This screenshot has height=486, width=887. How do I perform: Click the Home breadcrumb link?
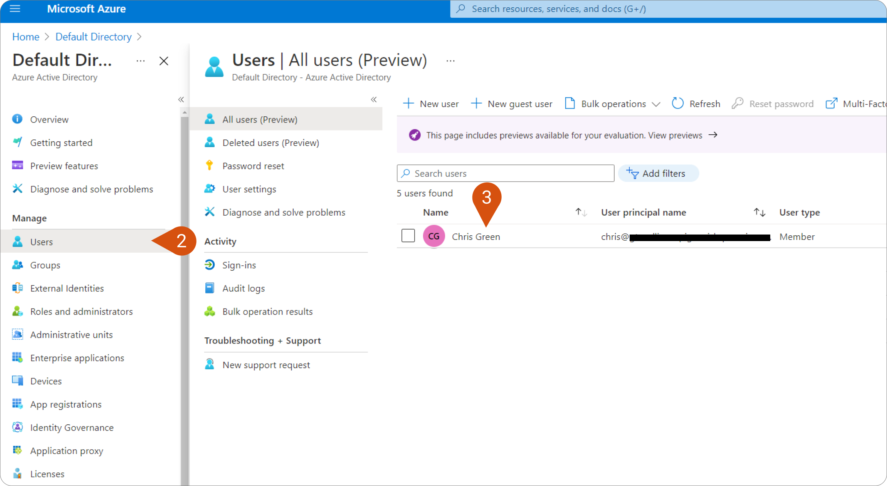coord(25,37)
